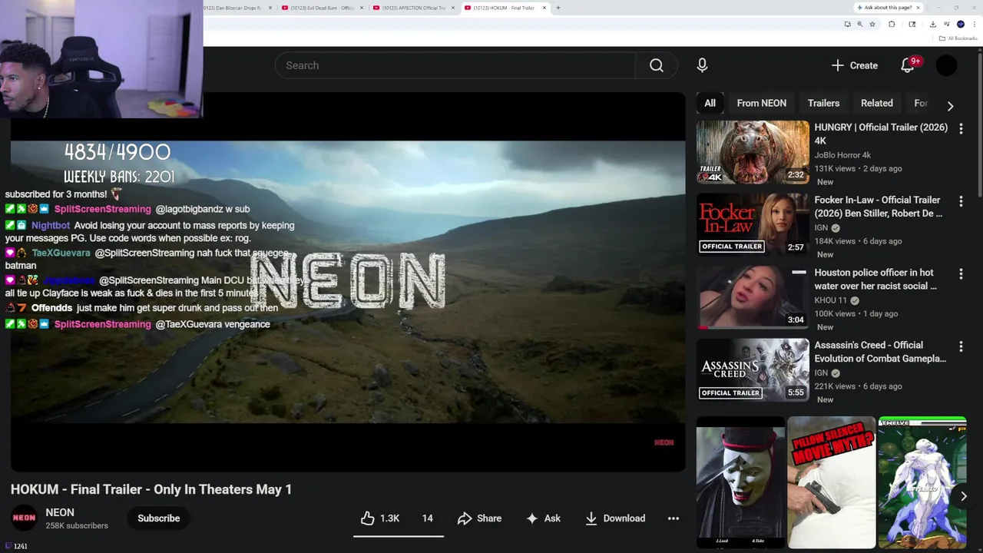Open Chrome profile avatar
This screenshot has width=983, height=553.
click(960, 24)
